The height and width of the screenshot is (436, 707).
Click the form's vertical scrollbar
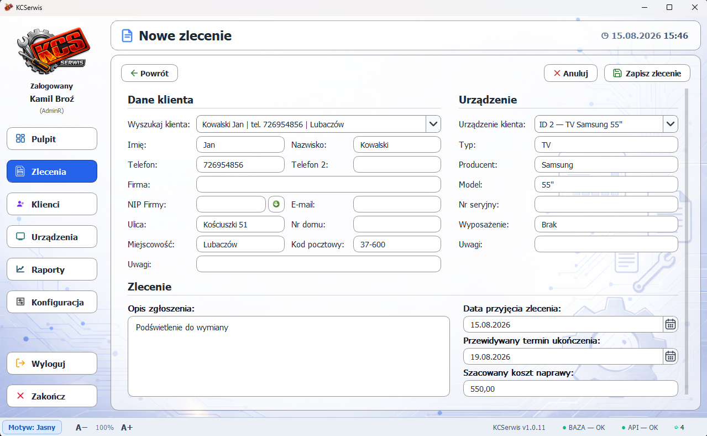[687, 241]
